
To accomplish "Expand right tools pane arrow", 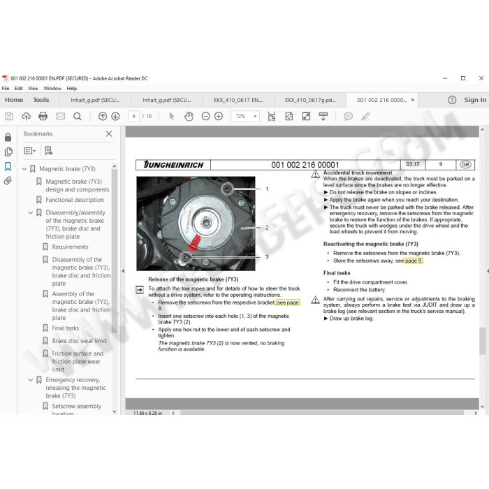I will 487,271.
